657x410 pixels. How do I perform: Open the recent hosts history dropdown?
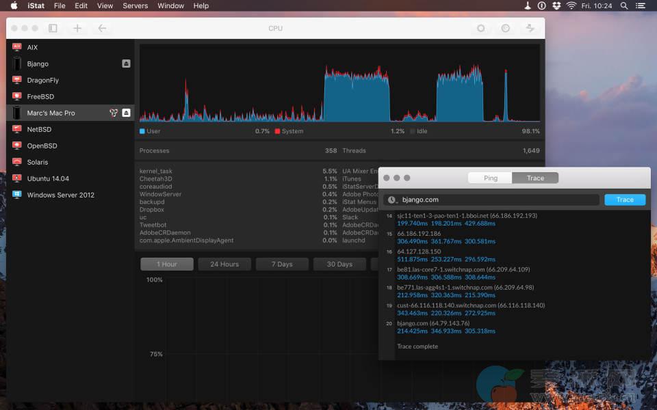(392, 200)
